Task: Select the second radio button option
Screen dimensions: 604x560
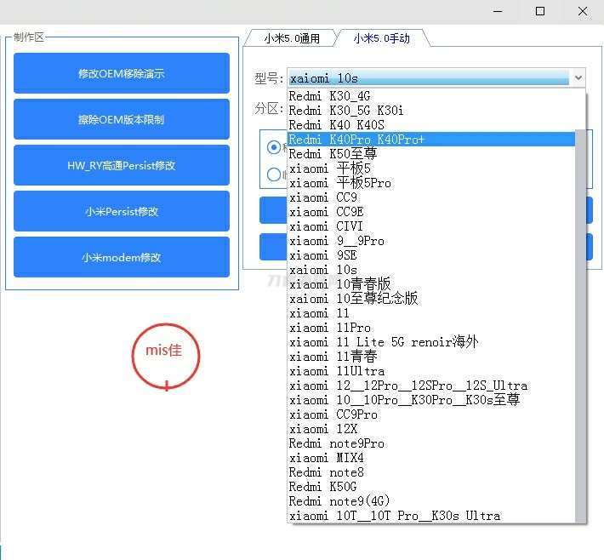Action: [274, 174]
